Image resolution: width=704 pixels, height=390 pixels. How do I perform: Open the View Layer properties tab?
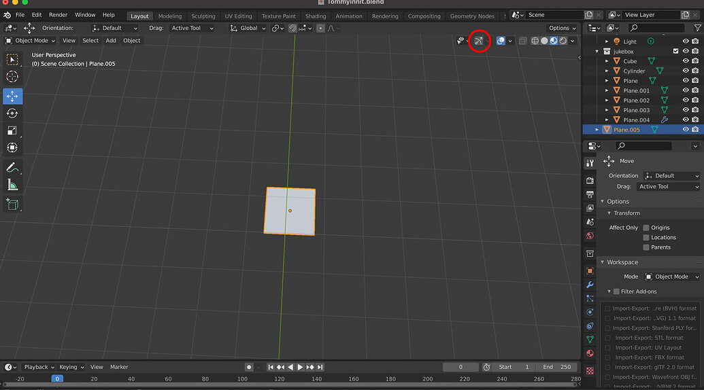pyautogui.click(x=590, y=208)
